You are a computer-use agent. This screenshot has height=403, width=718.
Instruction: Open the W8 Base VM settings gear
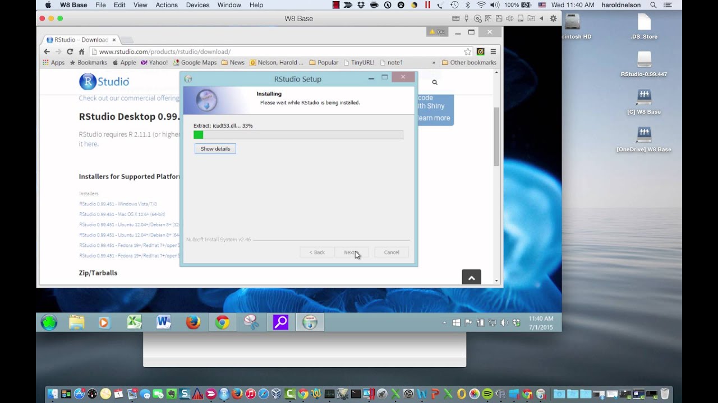coord(553,18)
